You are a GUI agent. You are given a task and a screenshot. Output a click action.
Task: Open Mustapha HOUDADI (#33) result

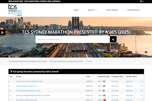tap(27, 100)
